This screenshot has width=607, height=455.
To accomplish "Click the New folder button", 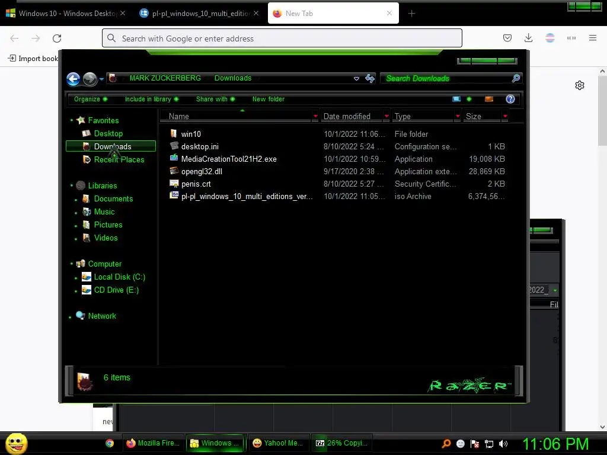I will point(269,99).
